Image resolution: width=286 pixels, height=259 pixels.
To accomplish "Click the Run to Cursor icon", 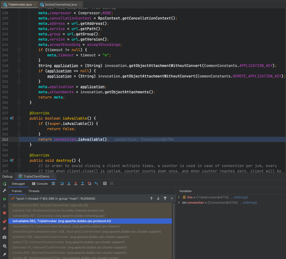I will 96,184.
